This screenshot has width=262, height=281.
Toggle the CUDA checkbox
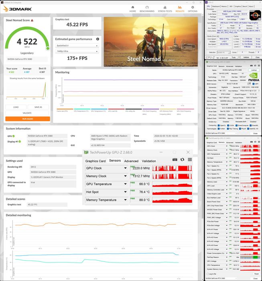[228, 125]
